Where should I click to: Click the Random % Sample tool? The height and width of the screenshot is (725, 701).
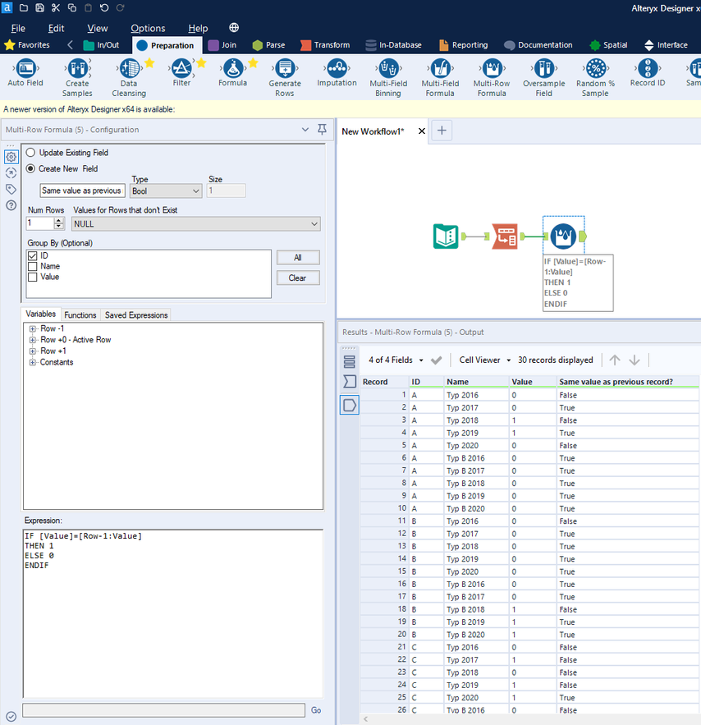click(x=595, y=70)
